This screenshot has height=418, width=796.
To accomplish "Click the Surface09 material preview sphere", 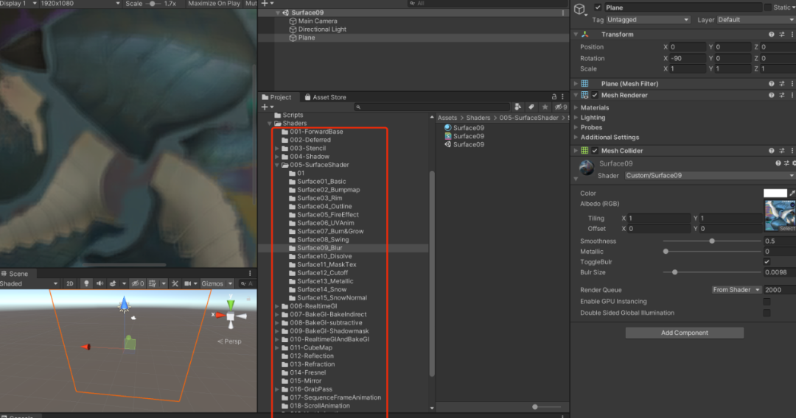I will 587,167.
